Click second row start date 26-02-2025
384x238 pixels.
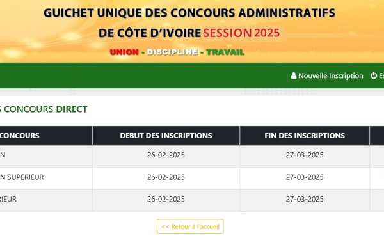pos(166,177)
